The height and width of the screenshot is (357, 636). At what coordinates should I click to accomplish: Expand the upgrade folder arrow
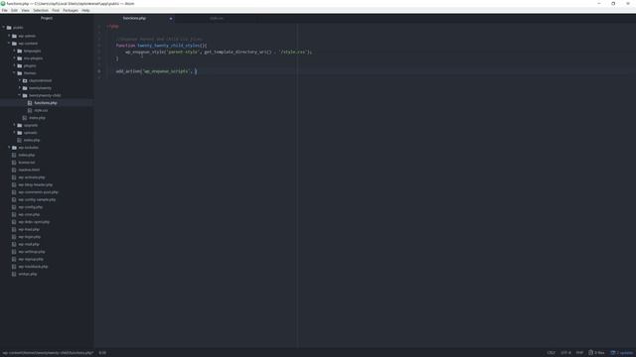click(14, 125)
